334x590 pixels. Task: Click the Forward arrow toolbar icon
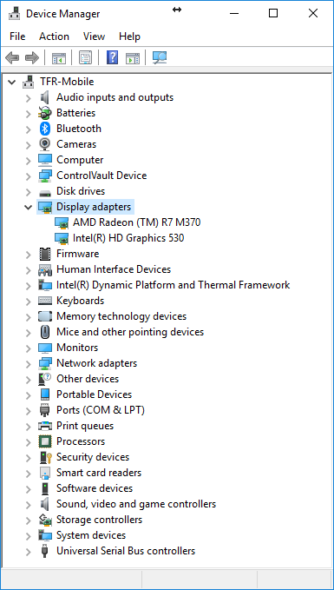[x=32, y=58]
